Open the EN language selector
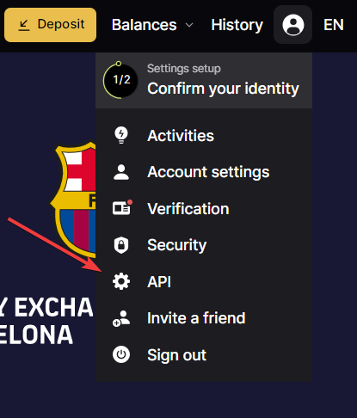 tap(334, 25)
